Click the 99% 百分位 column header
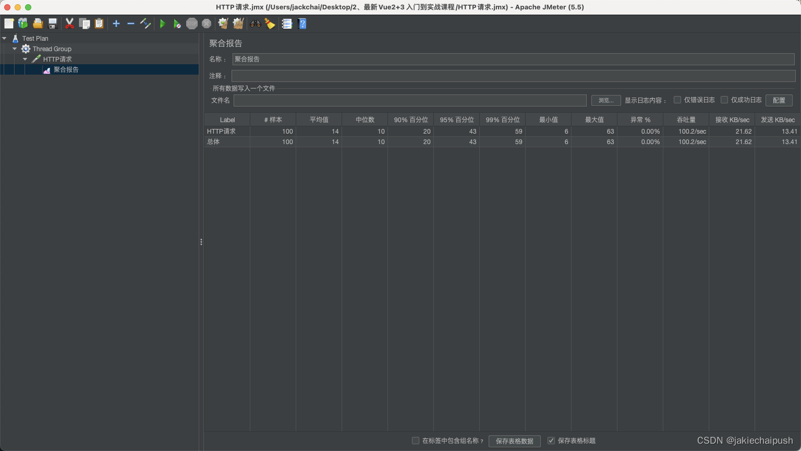The height and width of the screenshot is (451, 801). pos(503,120)
